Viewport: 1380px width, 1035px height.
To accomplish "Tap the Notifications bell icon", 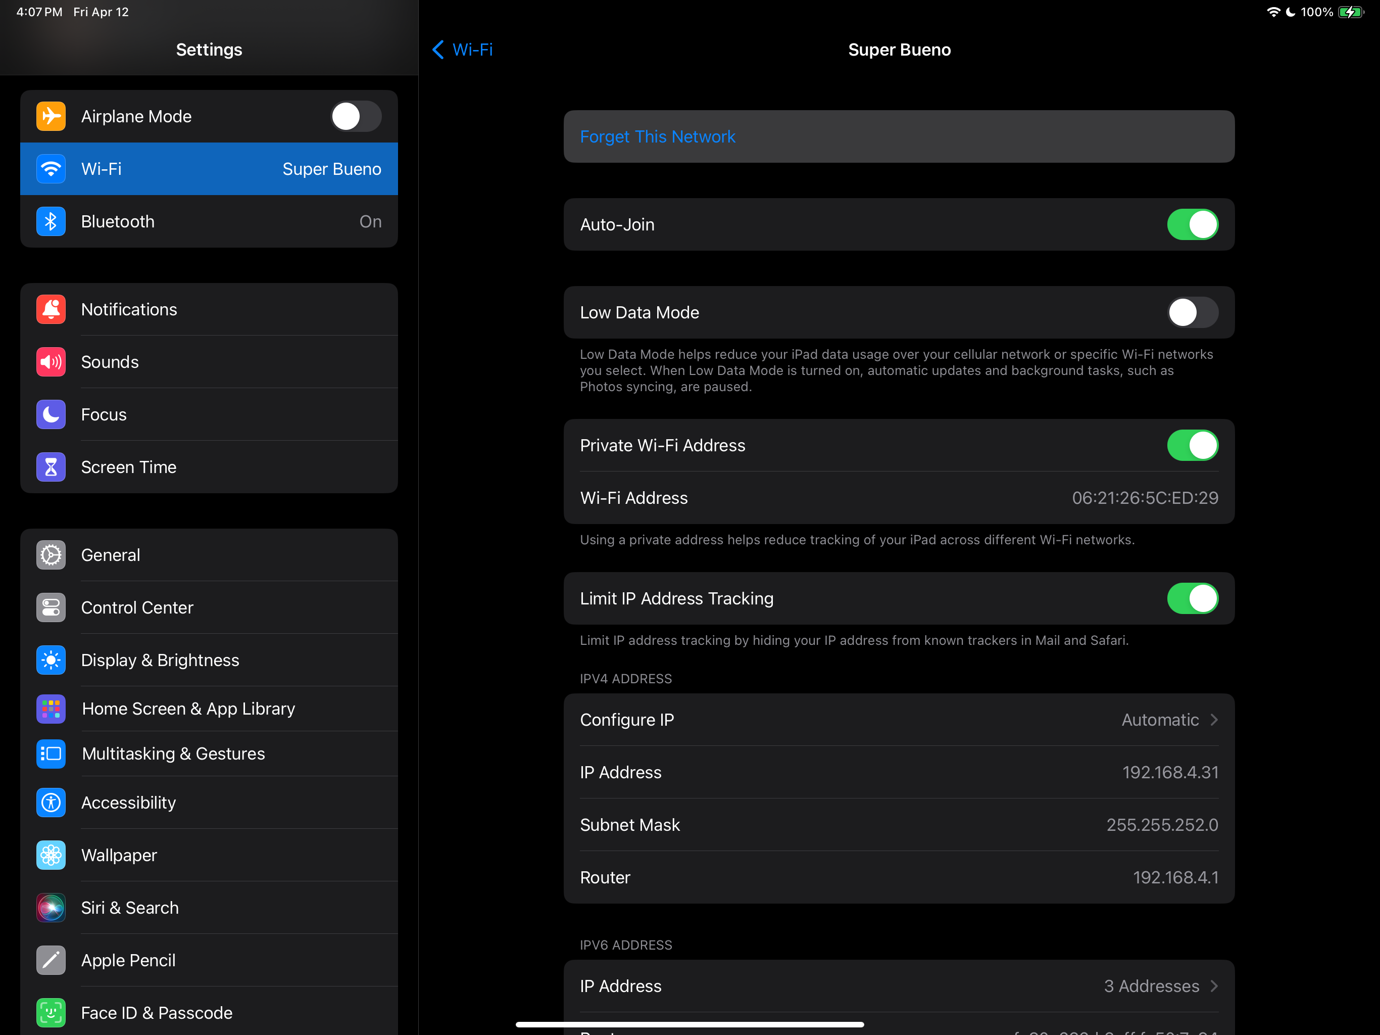I will pyautogui.click(x=51, y=309).
